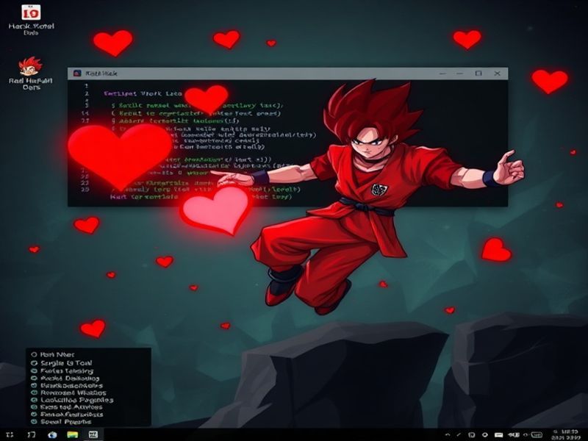Open the yellow-green folder icon on the taskbar
Image resolution: width=588 pixels, height=441 pixels.
pyautogui.click(x=72, y=434)
